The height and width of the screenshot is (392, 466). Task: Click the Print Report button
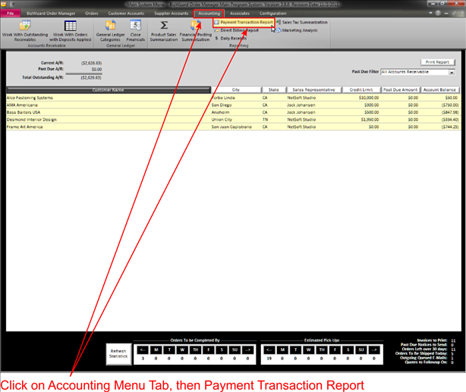[x=439, y=62]
